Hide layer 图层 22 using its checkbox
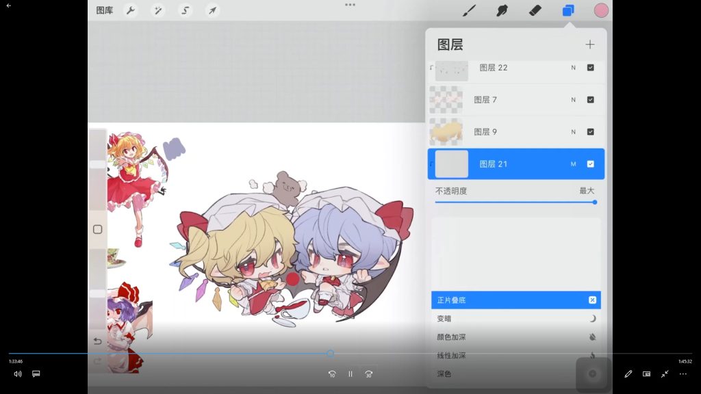Image resolution: width=701 pixels, height=394 pixels. pyautogui.click(x=590, y=68)
